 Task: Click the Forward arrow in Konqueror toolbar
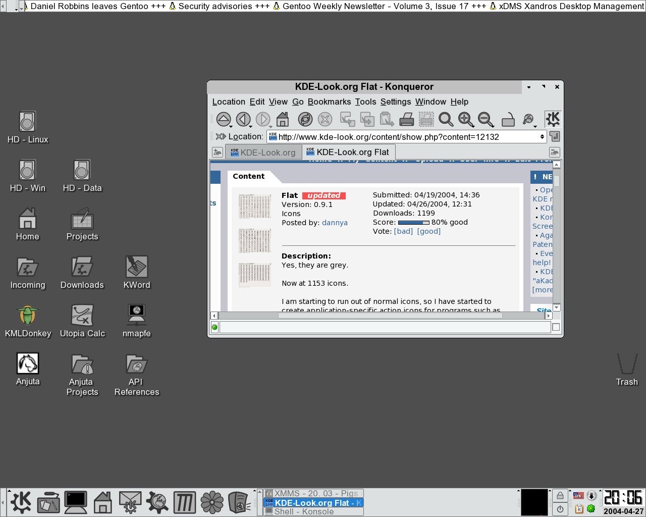point(262,119)
